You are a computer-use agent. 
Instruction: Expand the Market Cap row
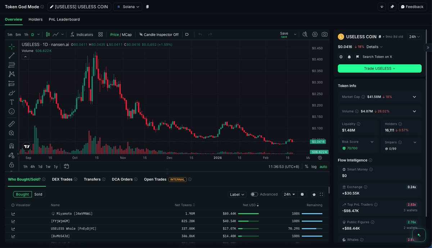pyautogui.click(x=414, y=97)
